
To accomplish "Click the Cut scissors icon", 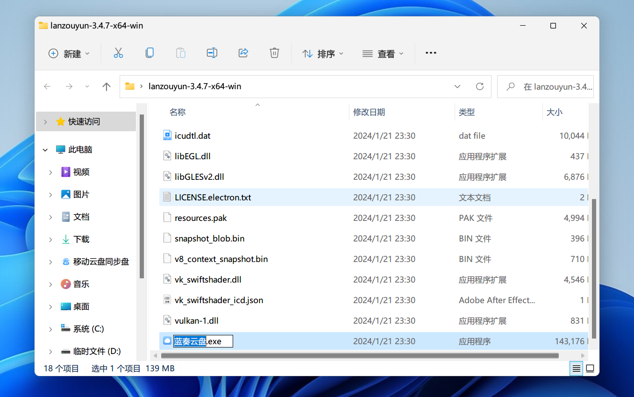I will (118, 53).
